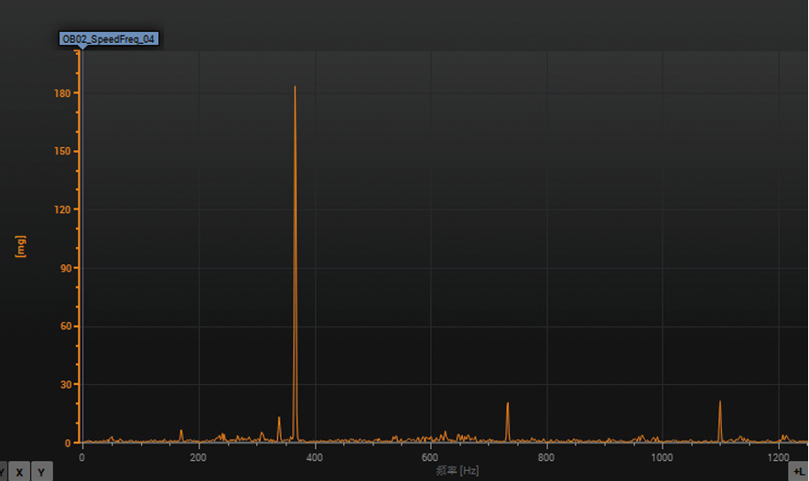The image size is (809, 481).
Task: Click the 30 tick label on Y axis
Action: pos(65,385)
